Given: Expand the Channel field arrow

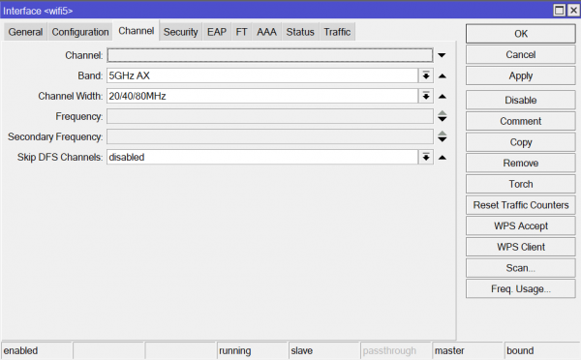Looking at the screenshot, I should point(442,55).
